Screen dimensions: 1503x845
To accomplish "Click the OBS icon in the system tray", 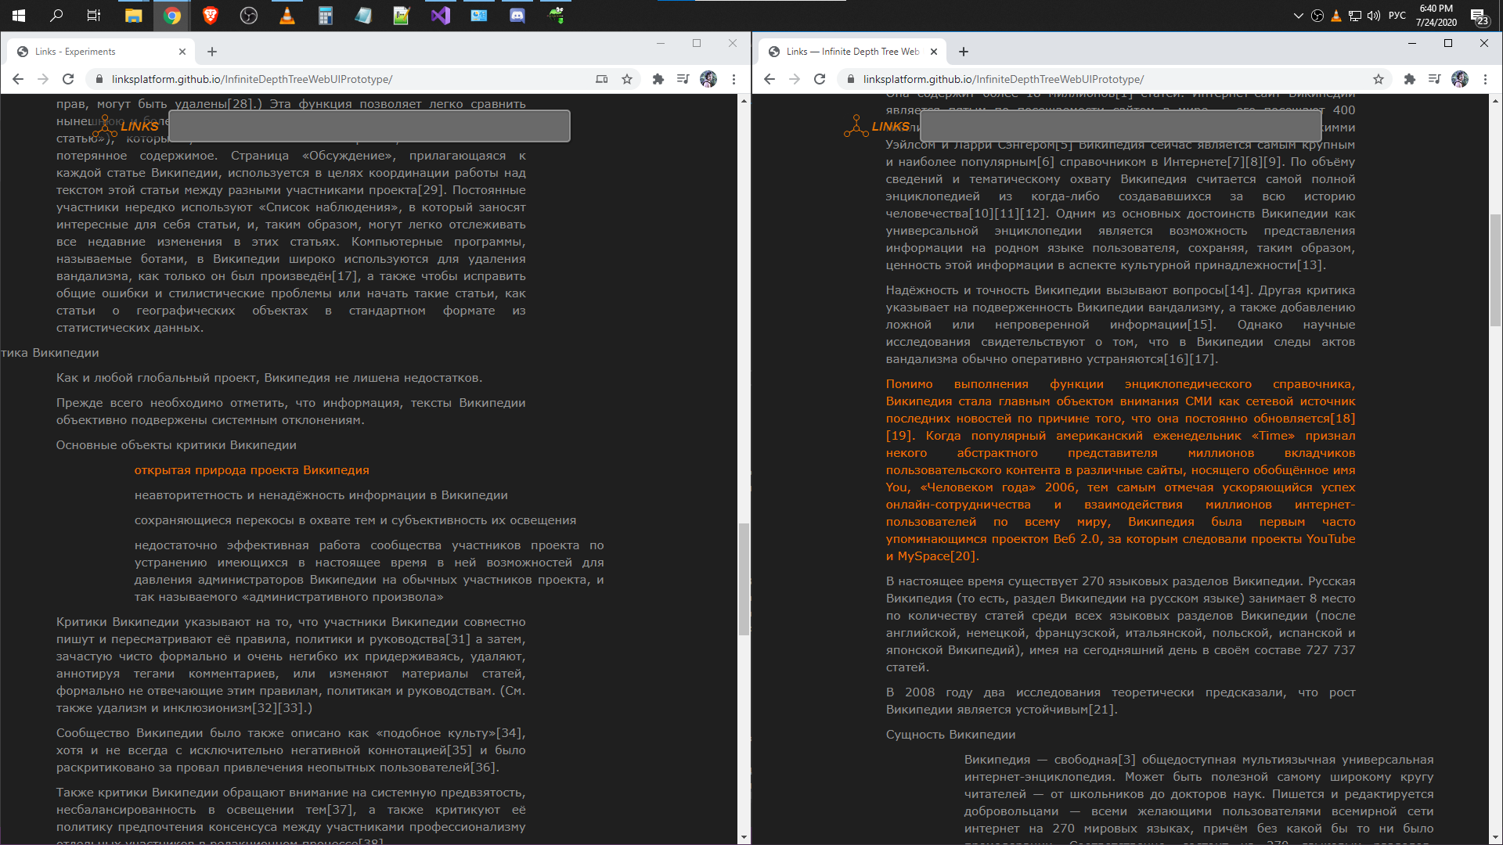I will click(1317, 16).
